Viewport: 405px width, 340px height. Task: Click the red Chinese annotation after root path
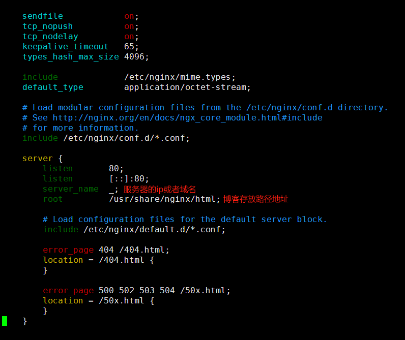[256, 199]
